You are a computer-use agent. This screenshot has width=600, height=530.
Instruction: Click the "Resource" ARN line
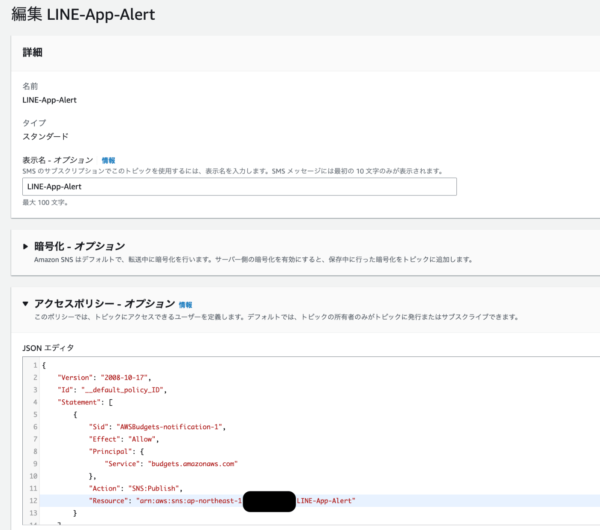click(222, 501)
